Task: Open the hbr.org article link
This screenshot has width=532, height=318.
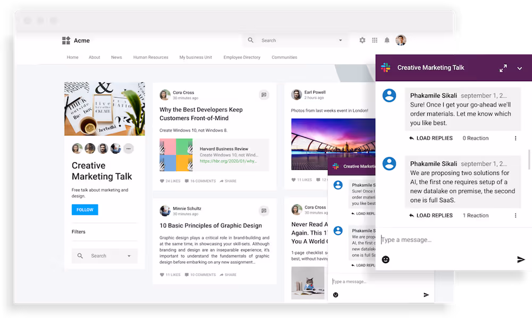Action: pos(228,161)
